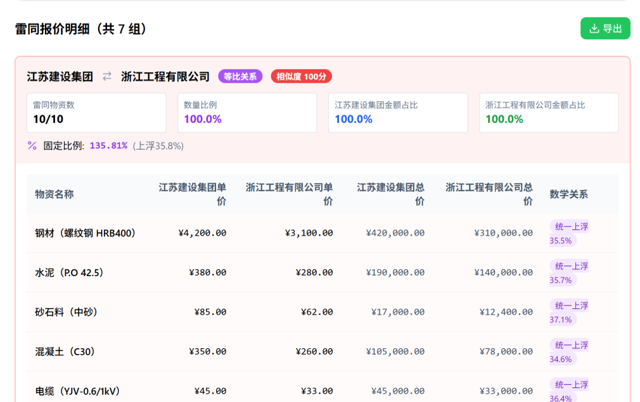
Task: Click the ¥85.00 unit price cell
Action: point(210,312)
